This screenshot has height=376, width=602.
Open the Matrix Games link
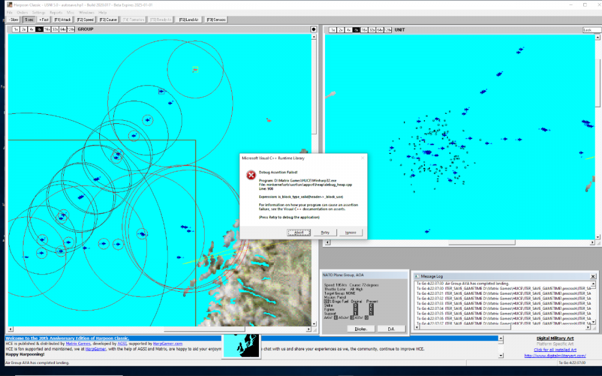(x=78, y=344)
